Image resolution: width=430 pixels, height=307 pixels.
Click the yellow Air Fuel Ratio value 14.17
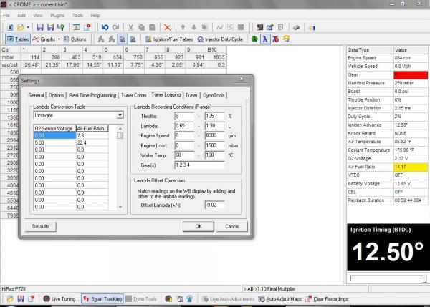[411, 167]
